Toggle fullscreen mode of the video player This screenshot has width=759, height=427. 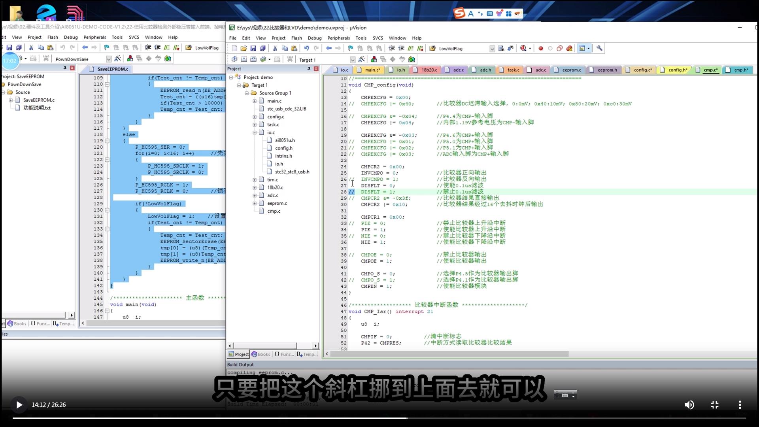[715, 404]
